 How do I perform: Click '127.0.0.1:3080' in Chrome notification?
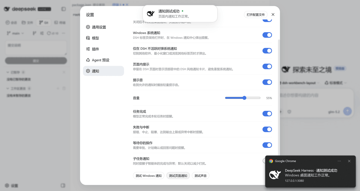point(294,181)
